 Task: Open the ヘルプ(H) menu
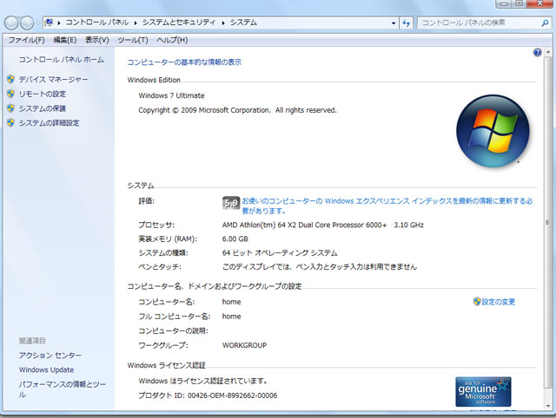coord(172,40)
